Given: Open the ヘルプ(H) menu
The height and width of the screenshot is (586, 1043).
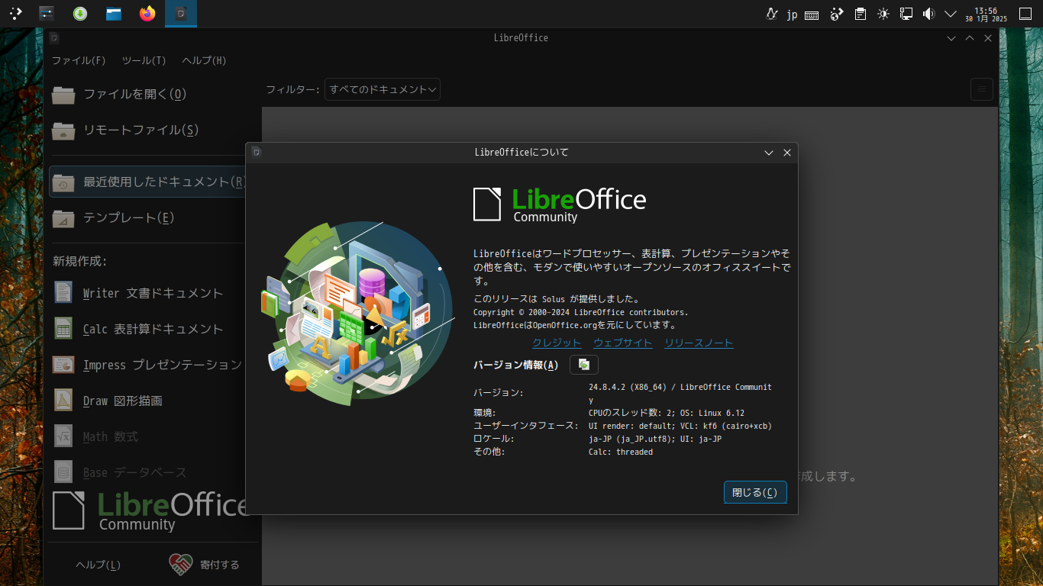Looking at the screenshot, I should click(204, 60).
